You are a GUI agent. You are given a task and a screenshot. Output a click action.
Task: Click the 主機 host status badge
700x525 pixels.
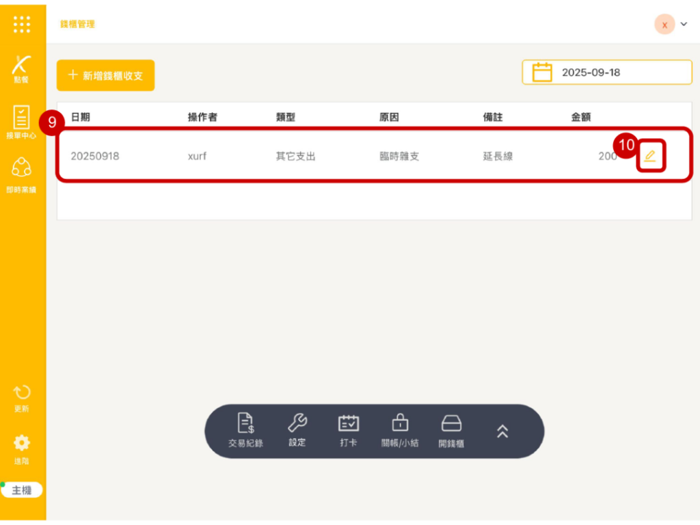coord(22,490)
